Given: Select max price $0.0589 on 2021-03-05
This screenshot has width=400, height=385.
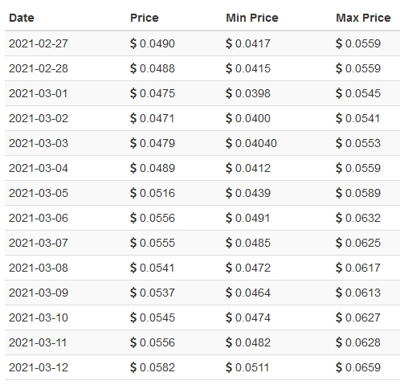Looking at the screenshot, I should click(358, 193).
